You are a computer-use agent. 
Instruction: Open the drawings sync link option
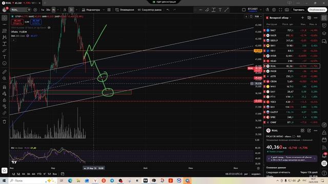click(x=5, y=113)
